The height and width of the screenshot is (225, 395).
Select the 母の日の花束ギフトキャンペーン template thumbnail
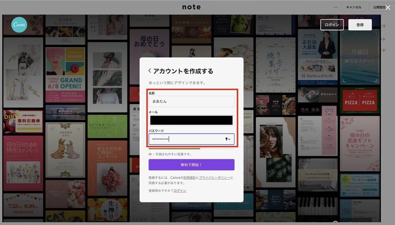pos(359,143)
